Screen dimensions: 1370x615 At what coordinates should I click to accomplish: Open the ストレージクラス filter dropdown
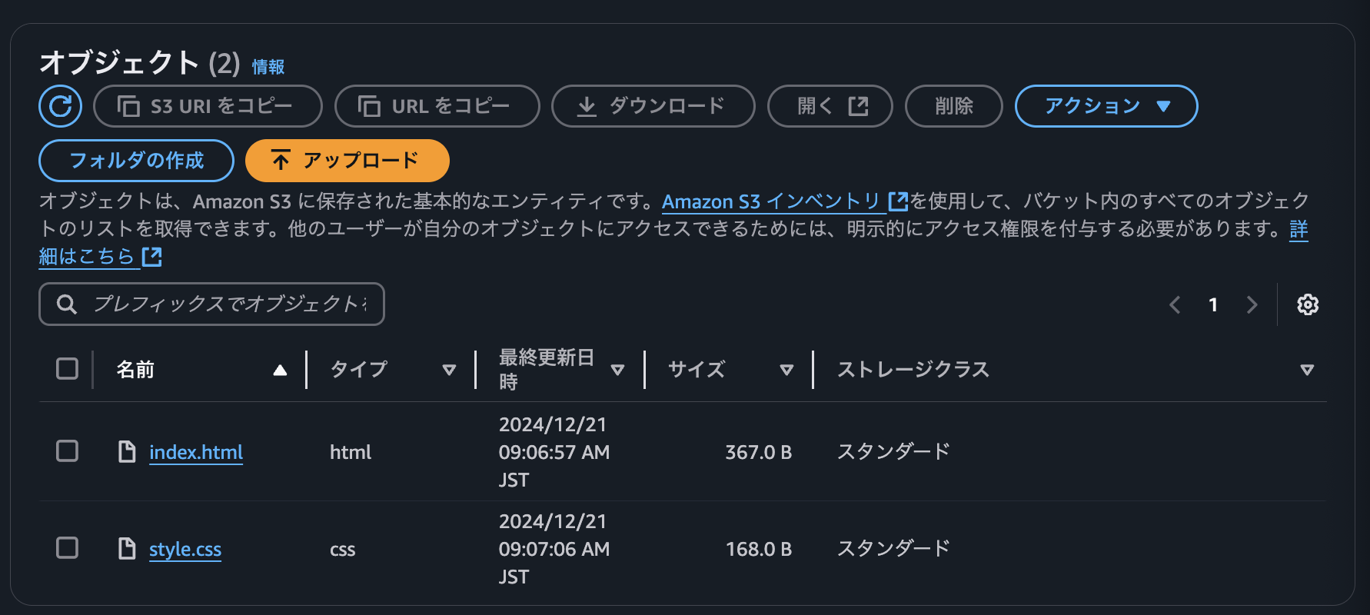tap(1308, 370)
